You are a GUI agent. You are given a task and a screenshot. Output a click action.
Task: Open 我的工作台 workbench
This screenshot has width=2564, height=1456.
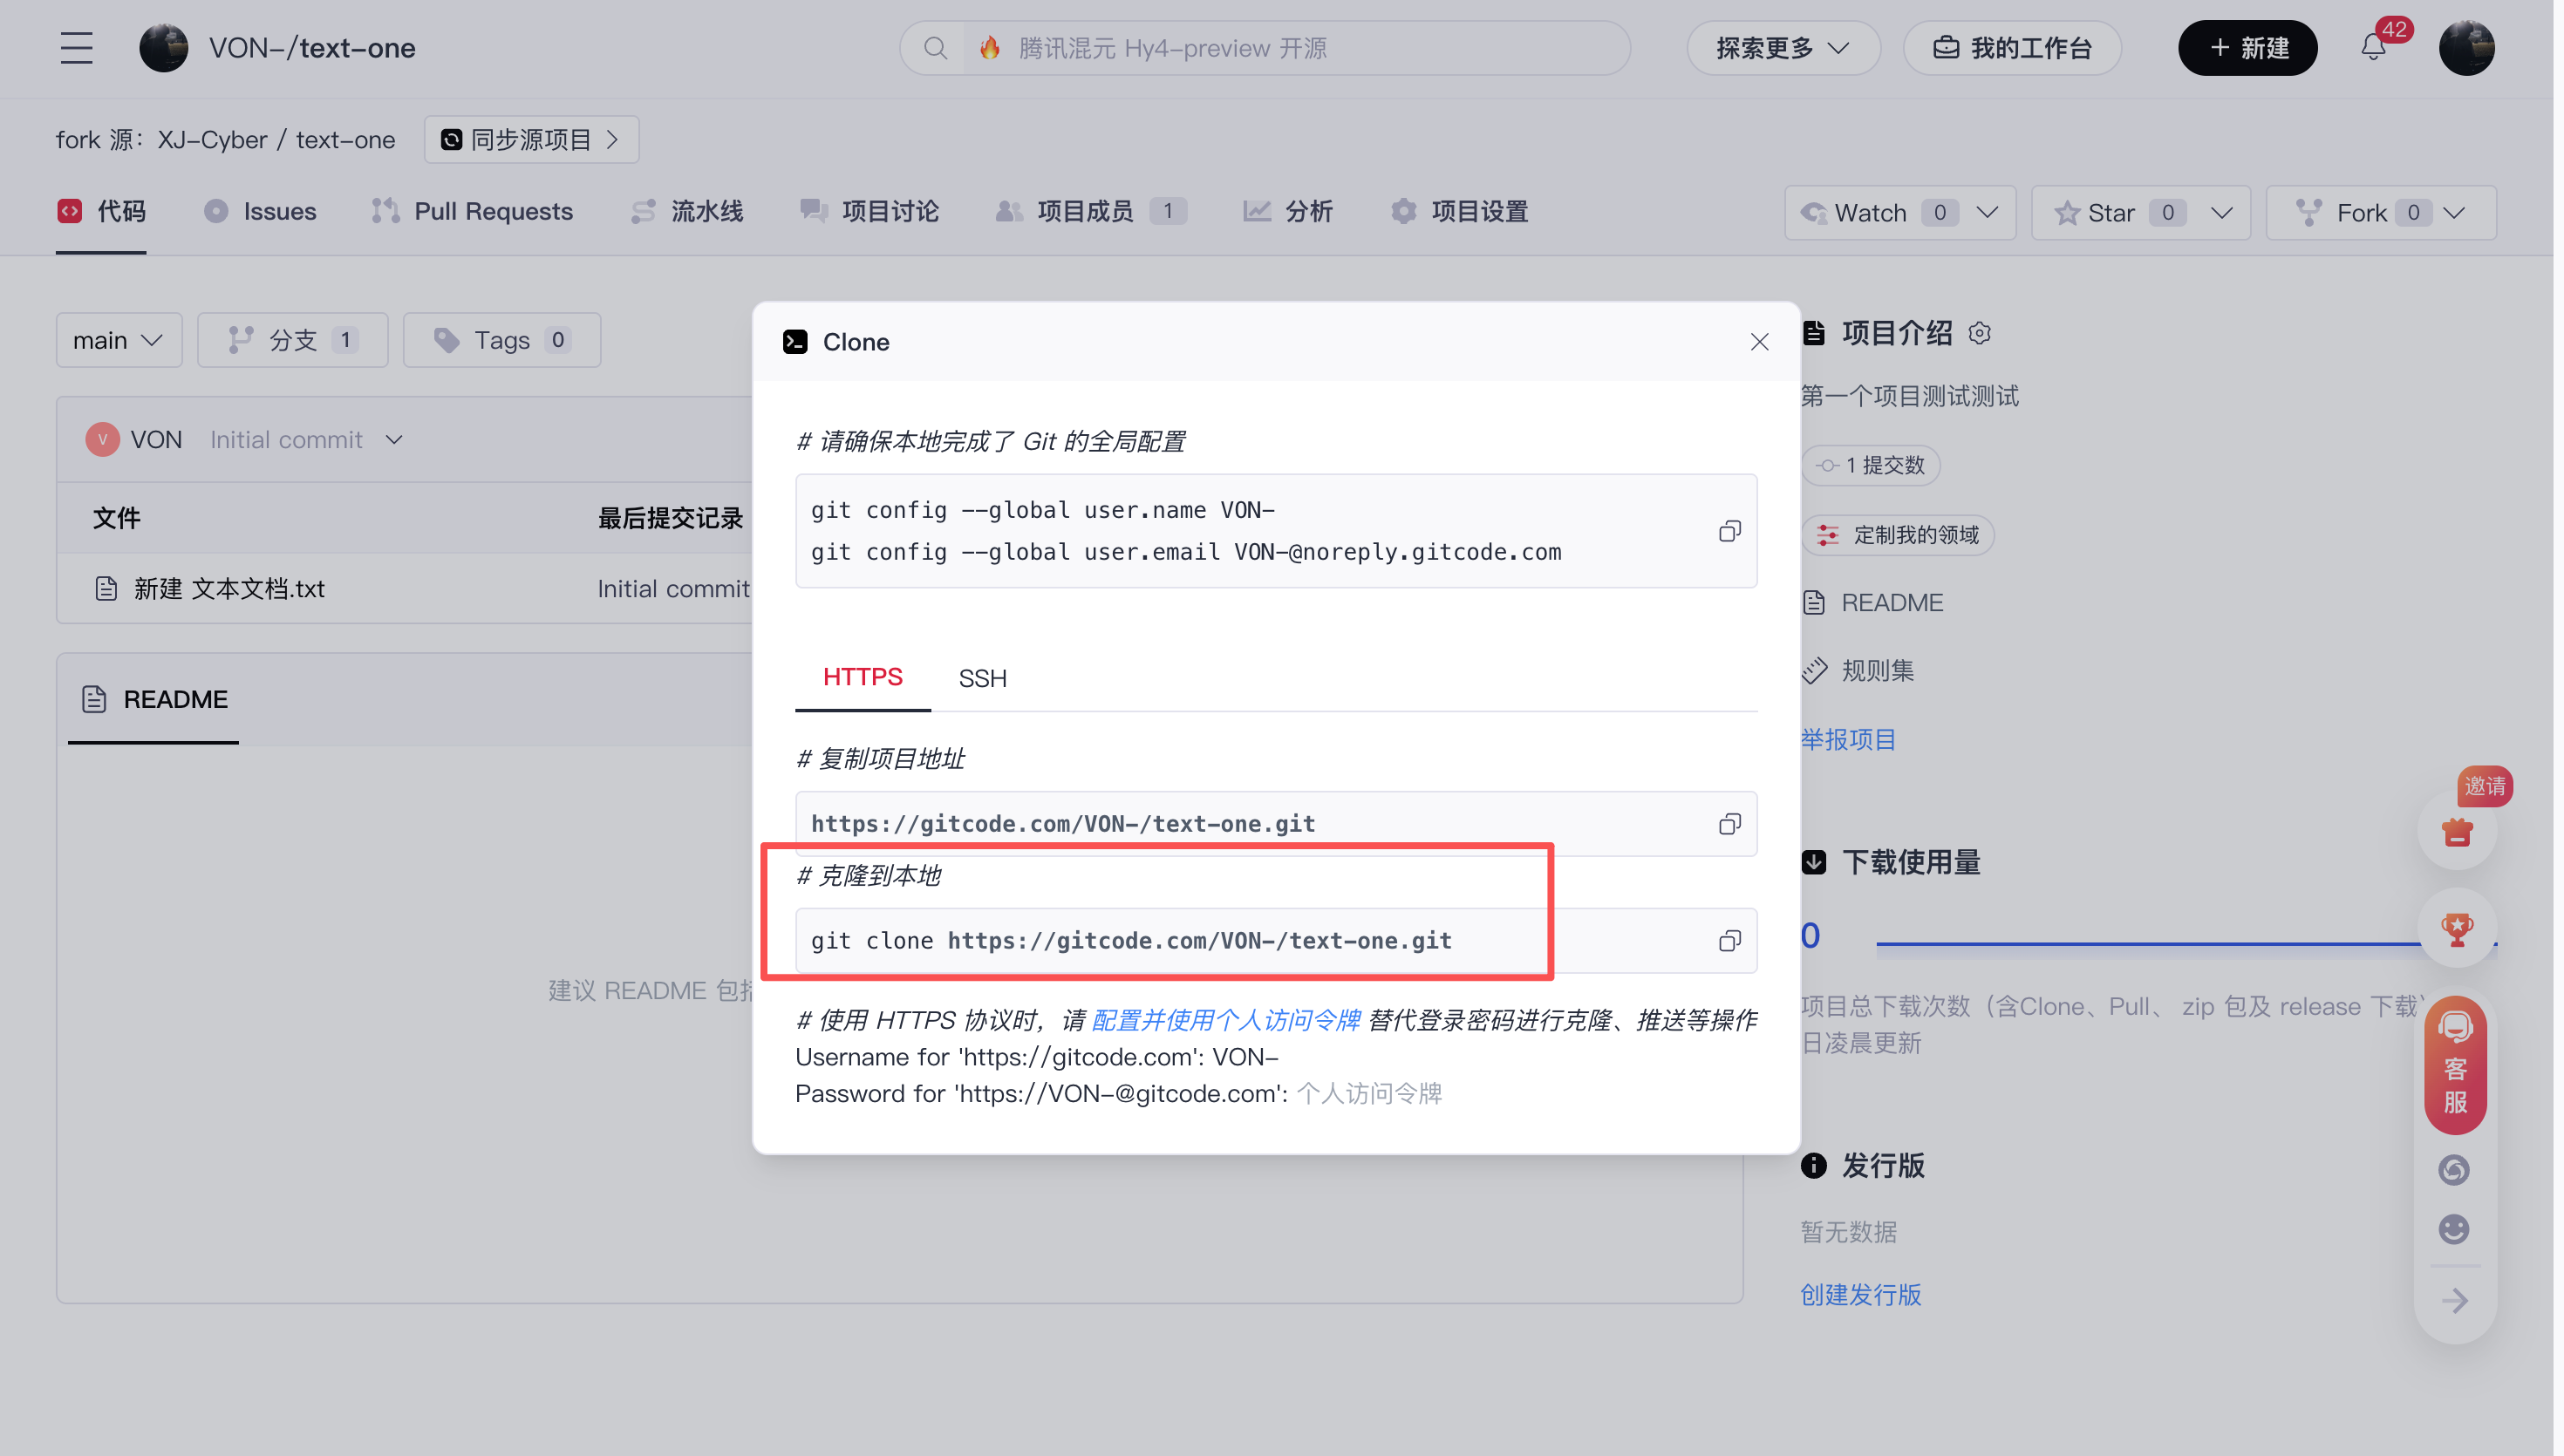[2011, 48]
